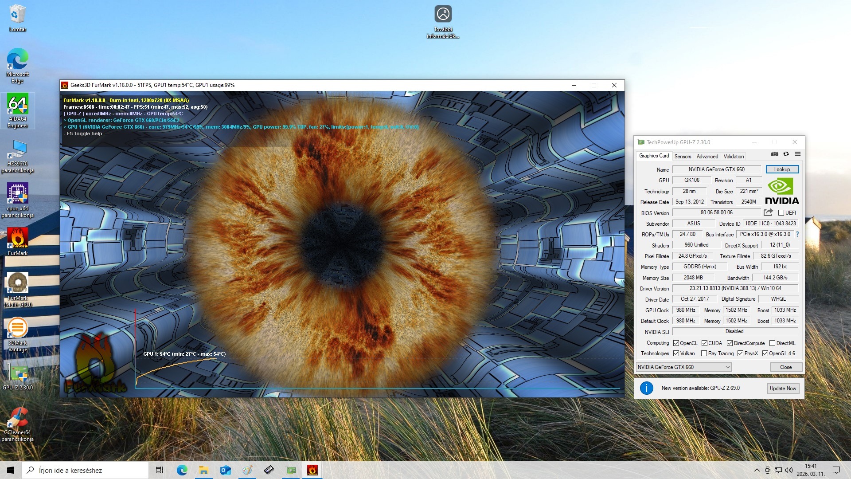Toggle the Ray Tracing checkbox
851x479 pixels.
click(704, 353)
